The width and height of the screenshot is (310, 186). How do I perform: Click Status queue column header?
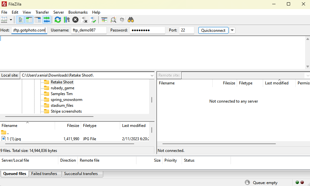(x=206, y=160)
